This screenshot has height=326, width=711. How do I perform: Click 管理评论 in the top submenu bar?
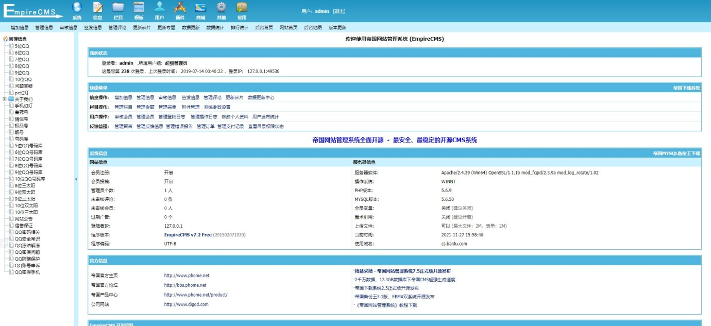click(117, 28)
